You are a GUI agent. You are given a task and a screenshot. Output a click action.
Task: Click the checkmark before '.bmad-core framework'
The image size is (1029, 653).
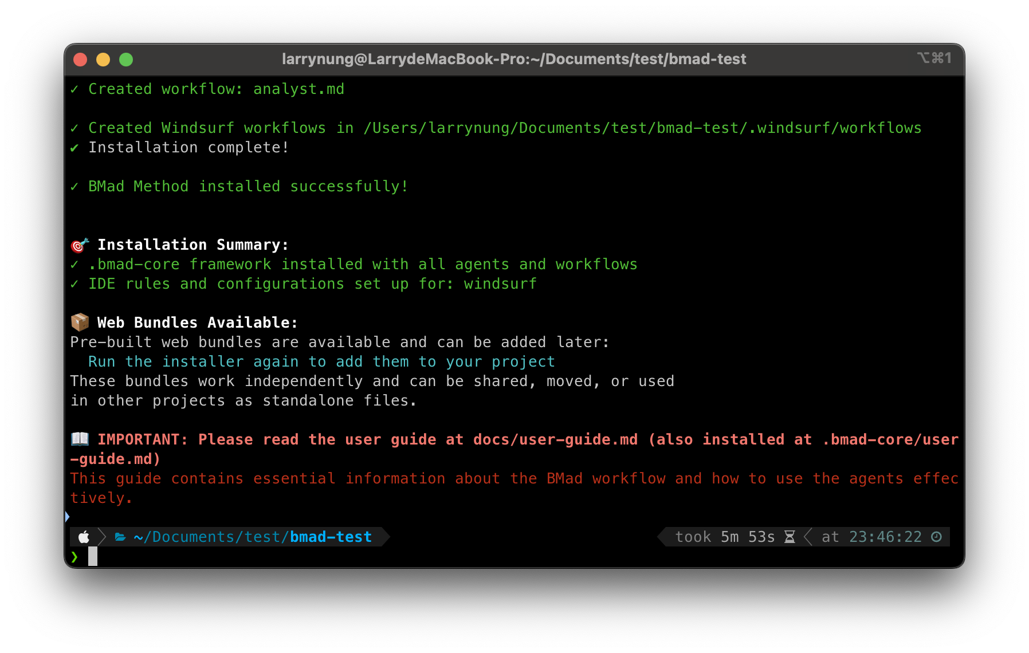[x=74, y=265]
